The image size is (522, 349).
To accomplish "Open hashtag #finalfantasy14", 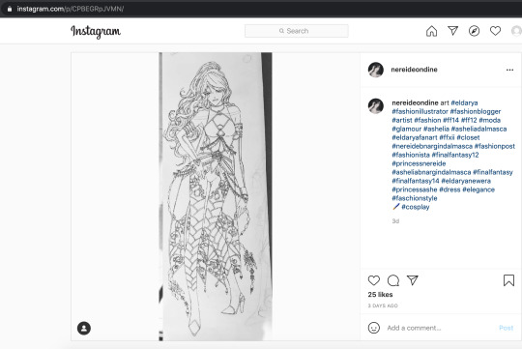I will pyautogui.click(x=416, y=181).
